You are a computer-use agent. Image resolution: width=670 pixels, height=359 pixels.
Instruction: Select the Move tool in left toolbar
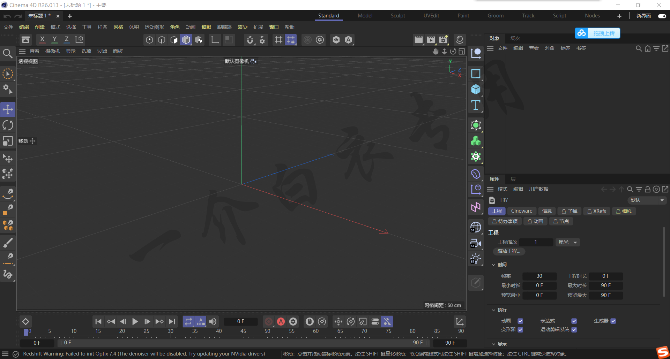pyautogui.click(x=8, y=109)
